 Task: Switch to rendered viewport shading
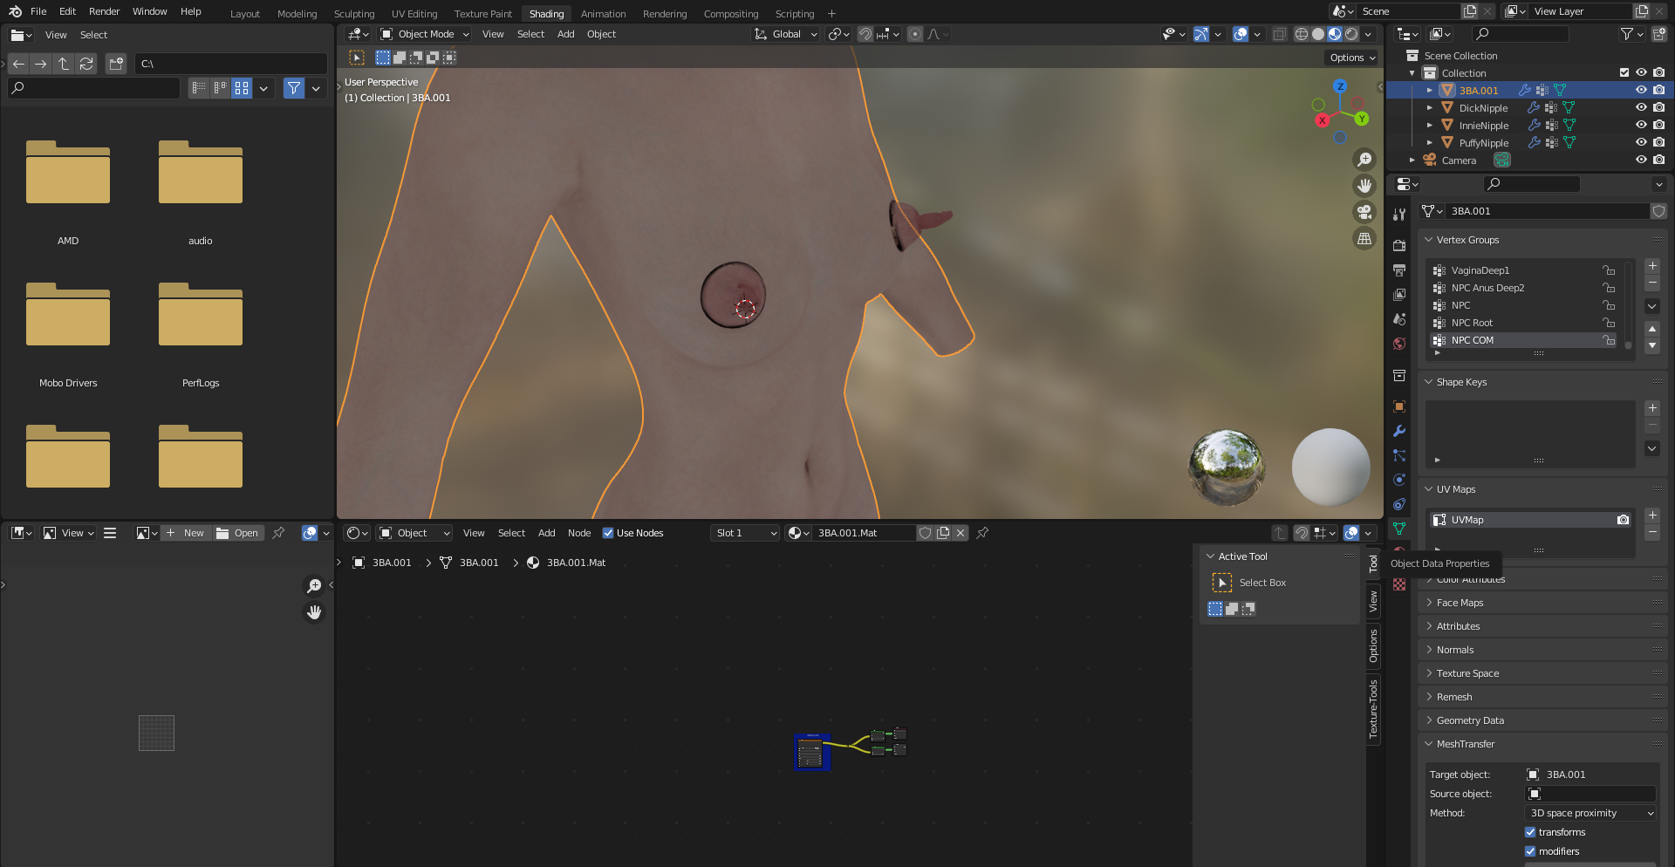(1351, 34)
